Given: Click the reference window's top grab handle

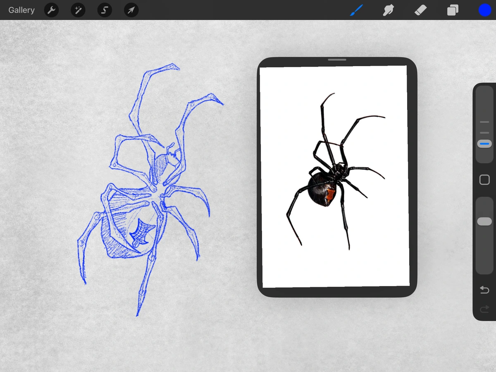Looking at the screenshot, I should coord(337,60).
